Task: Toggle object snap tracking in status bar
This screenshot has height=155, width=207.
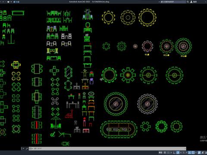Action: pyautogui.click(x=189, y=152)
